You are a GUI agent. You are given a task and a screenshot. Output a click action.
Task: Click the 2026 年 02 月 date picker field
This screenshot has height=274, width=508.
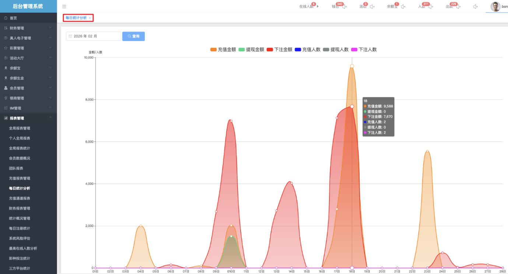coord(94,36)
